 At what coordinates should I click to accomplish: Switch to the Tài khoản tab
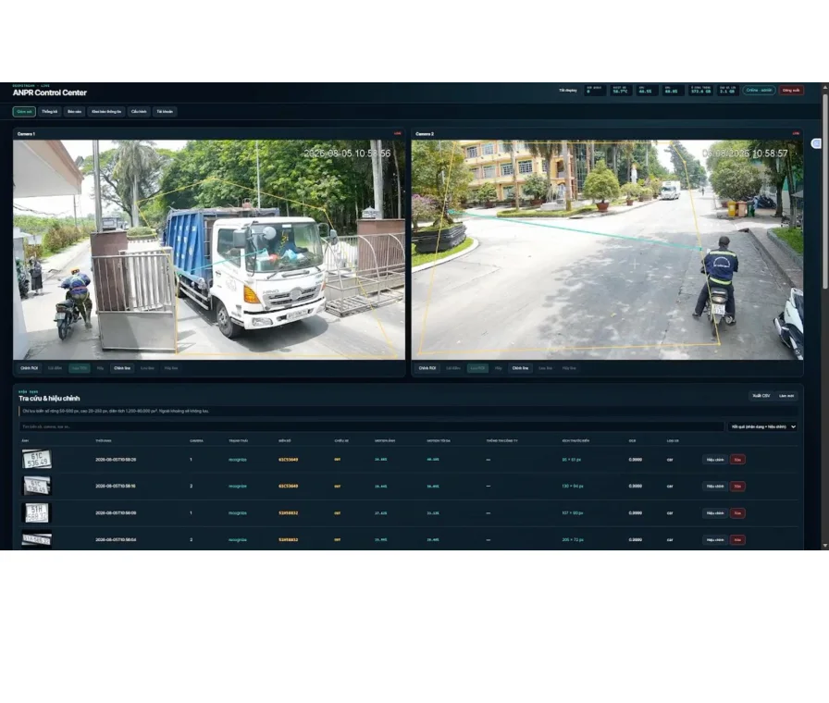pos(165,112)
